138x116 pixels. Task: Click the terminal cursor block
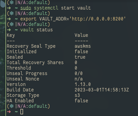click(22, 112)
